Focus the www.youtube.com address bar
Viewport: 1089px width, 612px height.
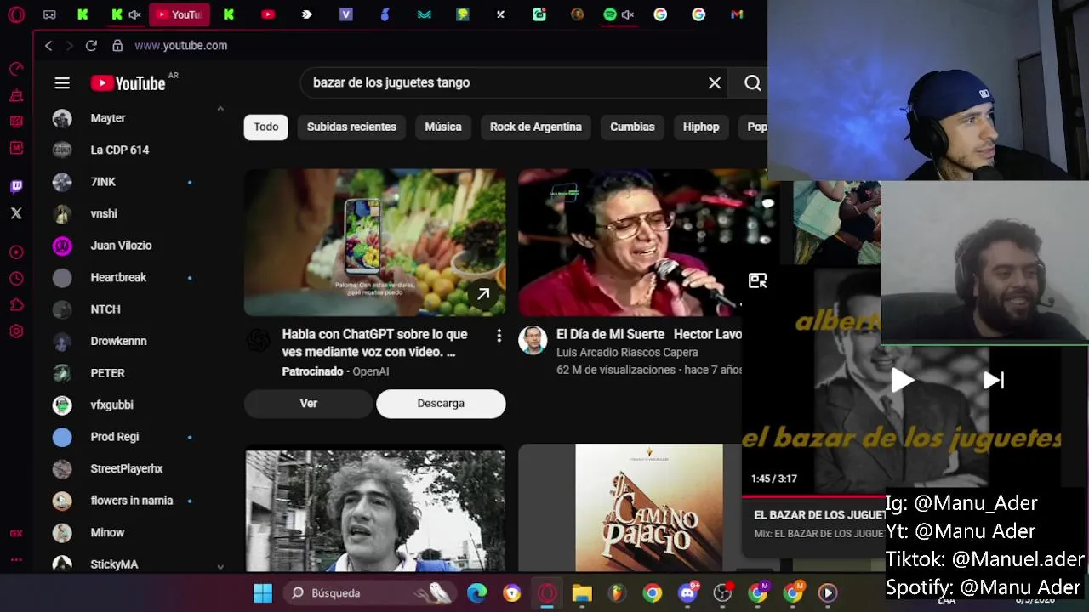[180, 46]
